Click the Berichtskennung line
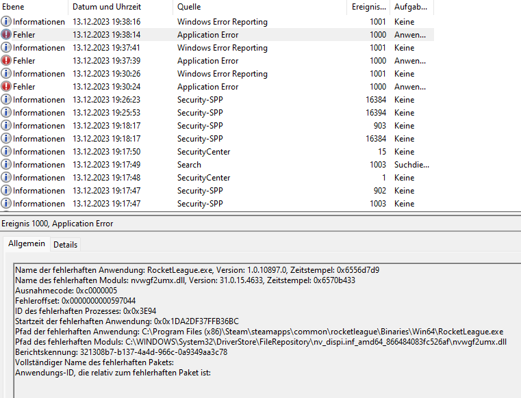The width and height of the screenshot is (521, 398). [x=121, y=352]
